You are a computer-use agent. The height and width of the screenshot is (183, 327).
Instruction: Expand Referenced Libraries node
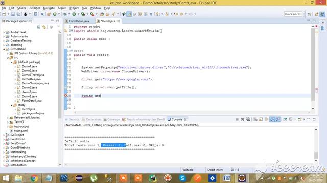click(x=8, y=118)
